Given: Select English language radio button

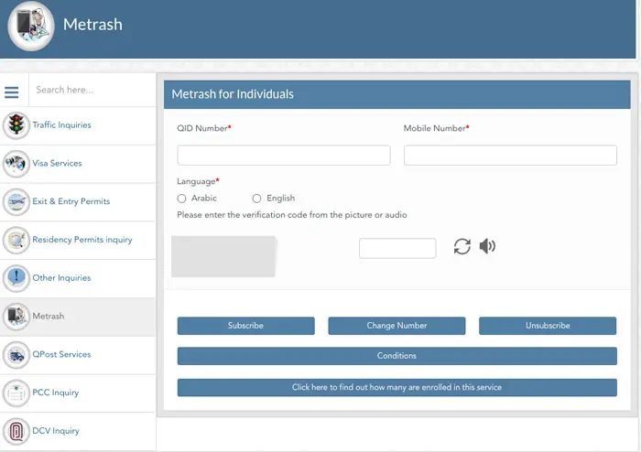Looking at the screenshot, I should [x=256, y=199].
